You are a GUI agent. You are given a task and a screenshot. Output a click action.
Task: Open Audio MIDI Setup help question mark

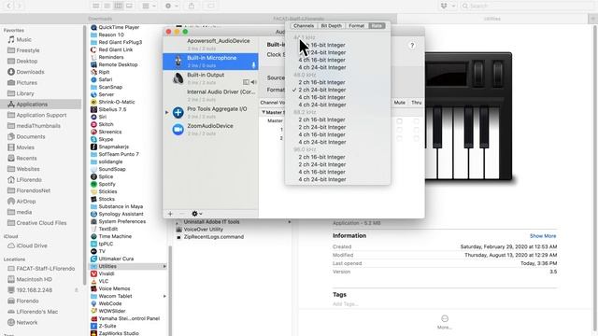(412, 46)
